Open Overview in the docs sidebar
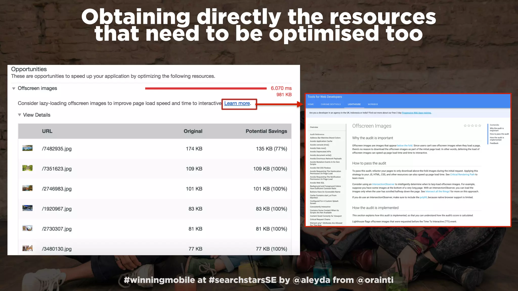 [314, 127]
